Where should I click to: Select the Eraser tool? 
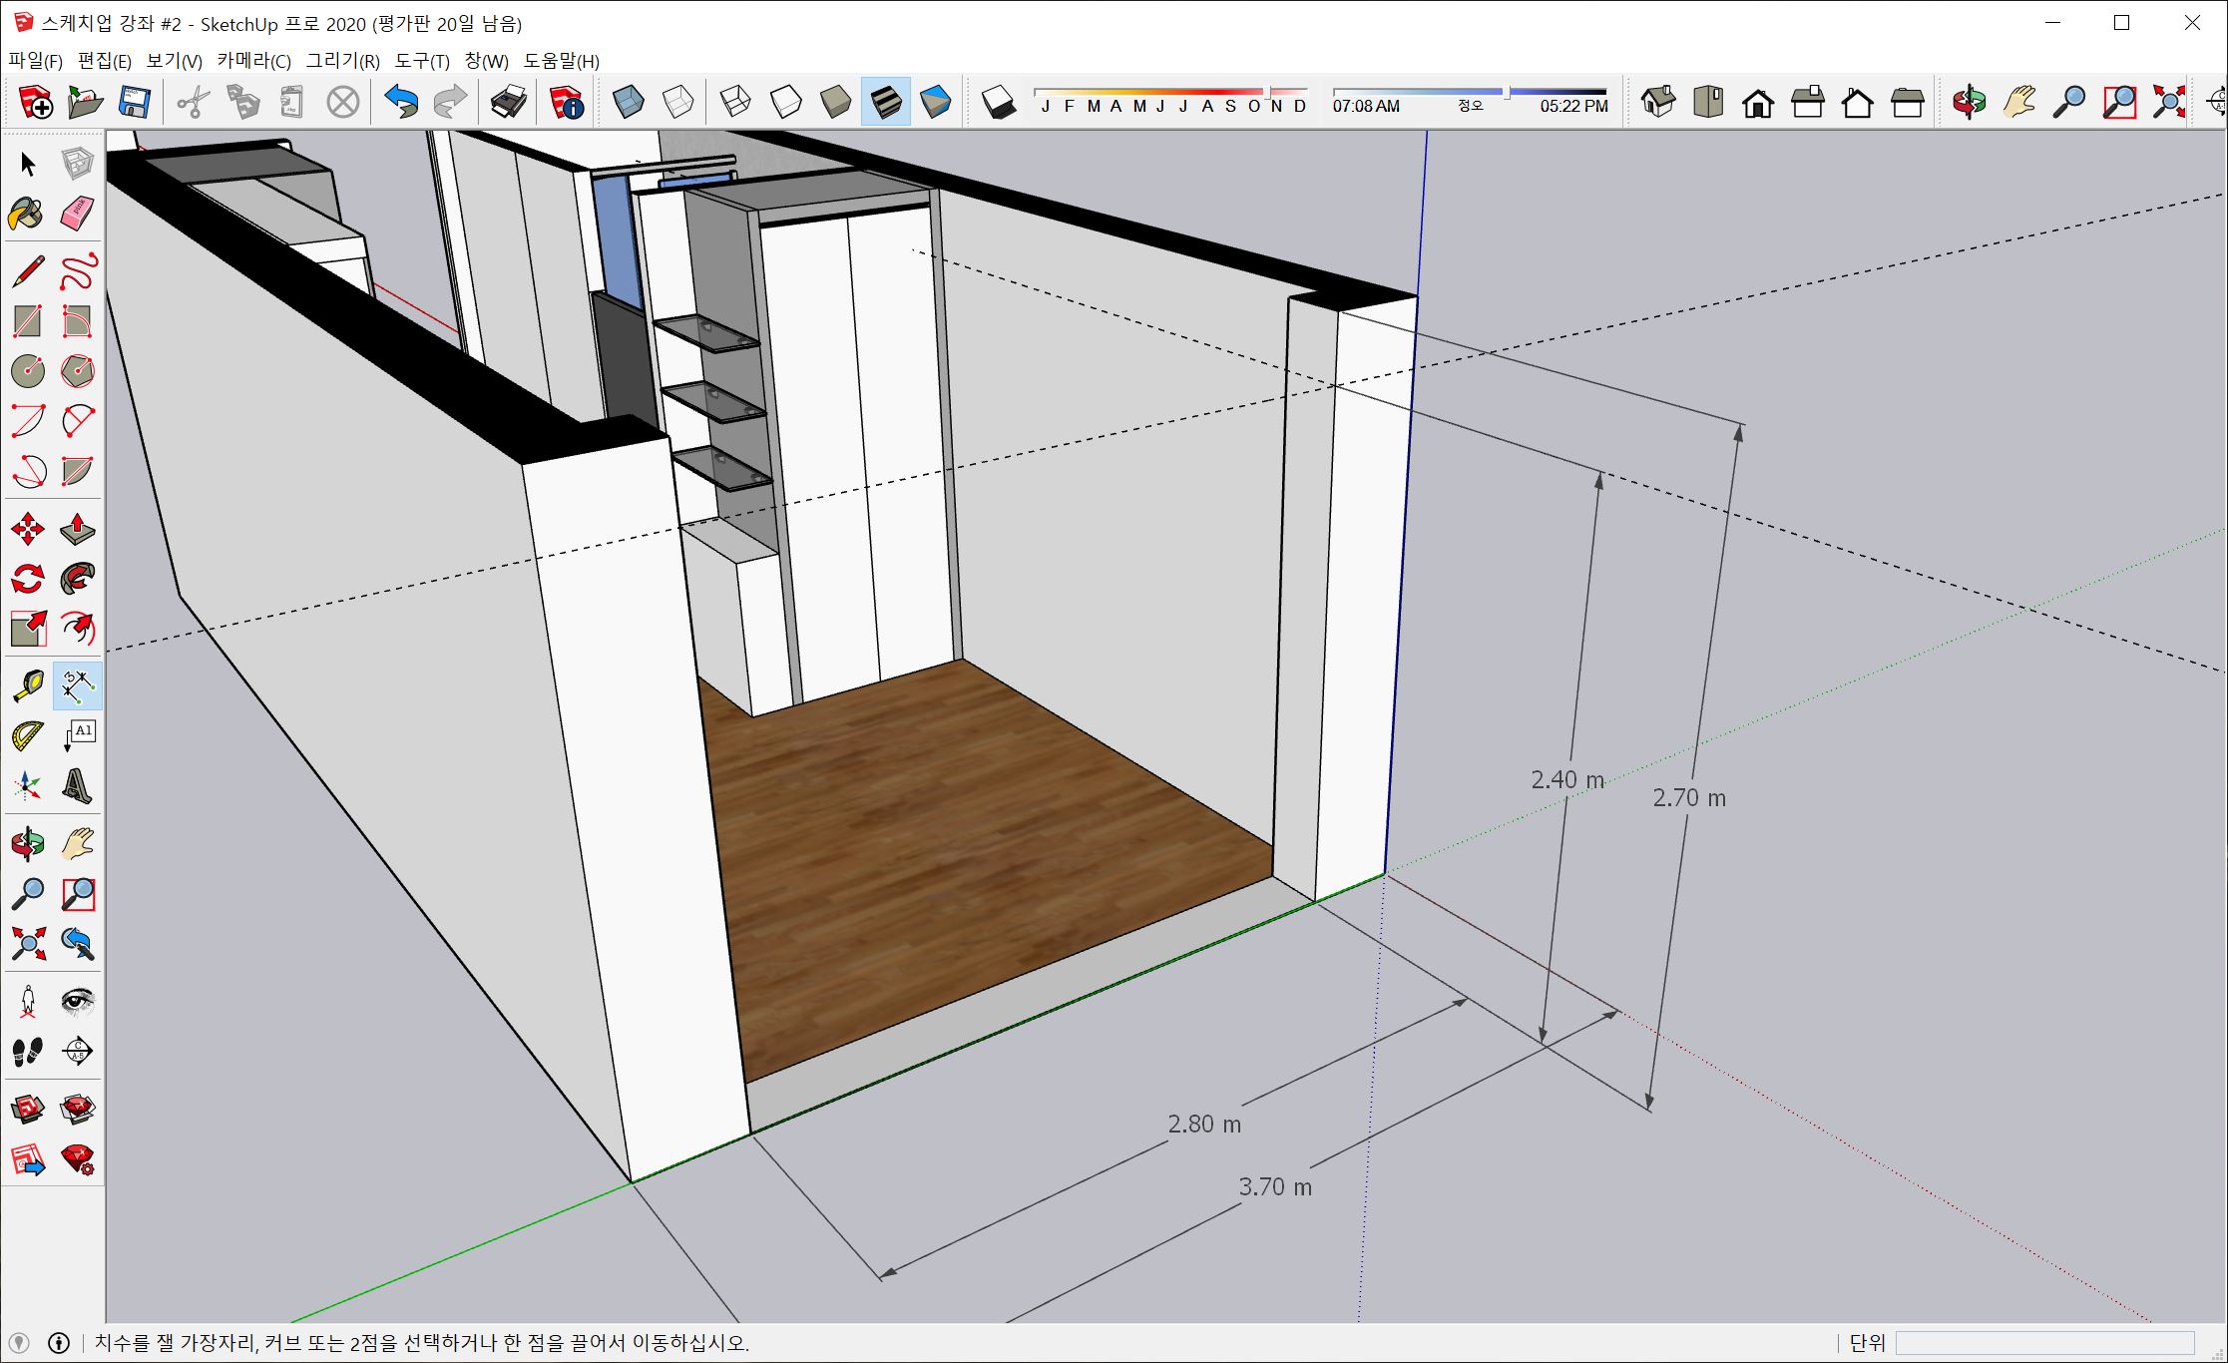coord(77,213)
